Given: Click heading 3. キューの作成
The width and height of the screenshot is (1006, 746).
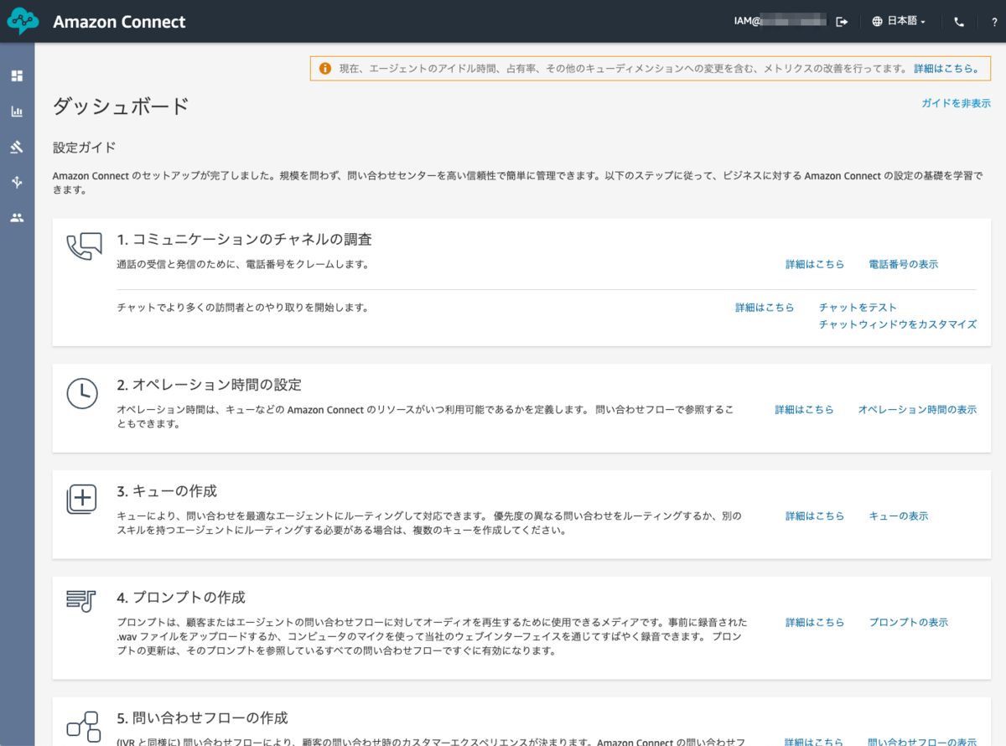Looking at the screenshot, I should pyautogui.click(x=167, y=491).
